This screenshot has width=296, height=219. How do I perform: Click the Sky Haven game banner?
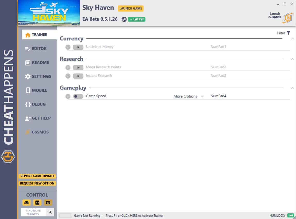[49, 13]
